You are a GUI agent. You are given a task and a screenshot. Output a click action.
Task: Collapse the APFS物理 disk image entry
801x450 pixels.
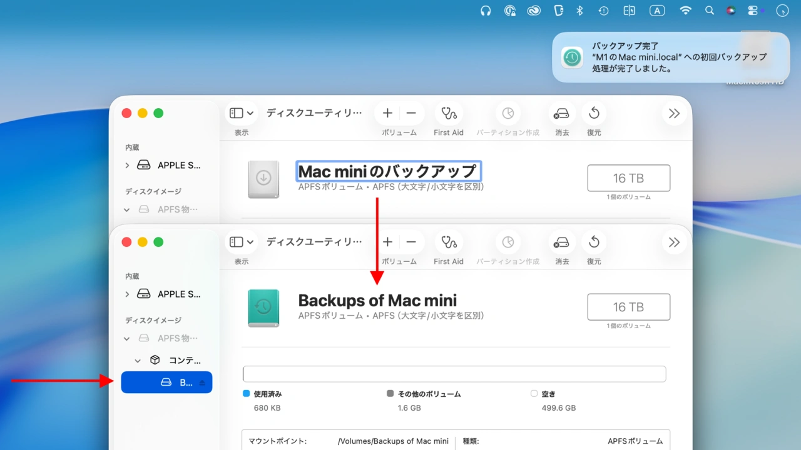click(x=126, y=338)
